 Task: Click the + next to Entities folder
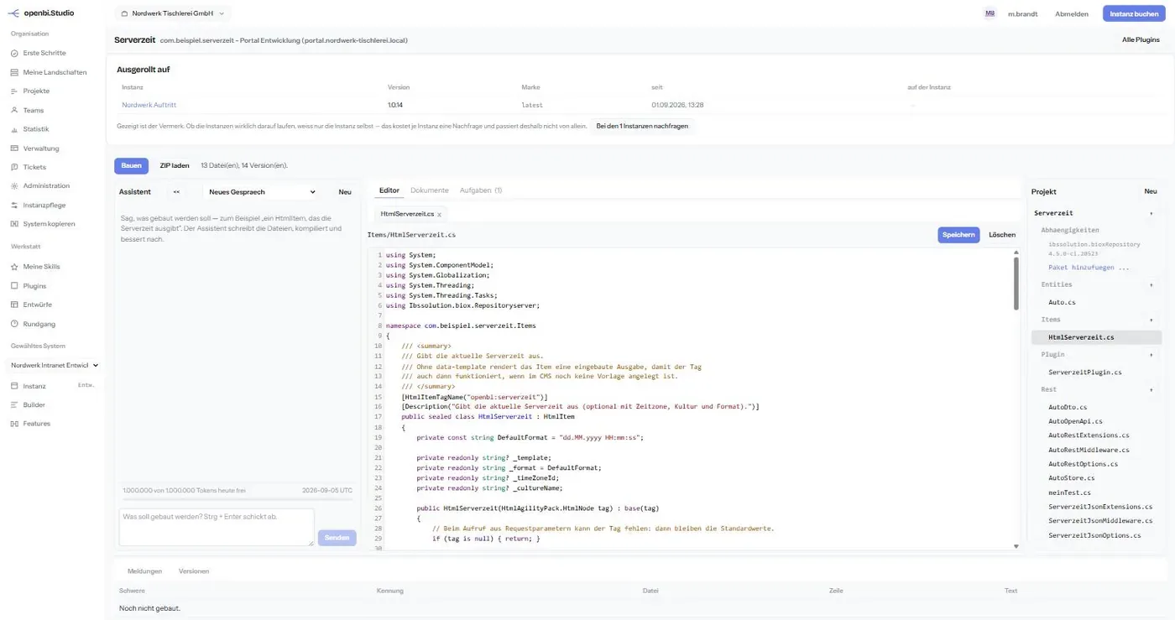[x=1151, y=284]
